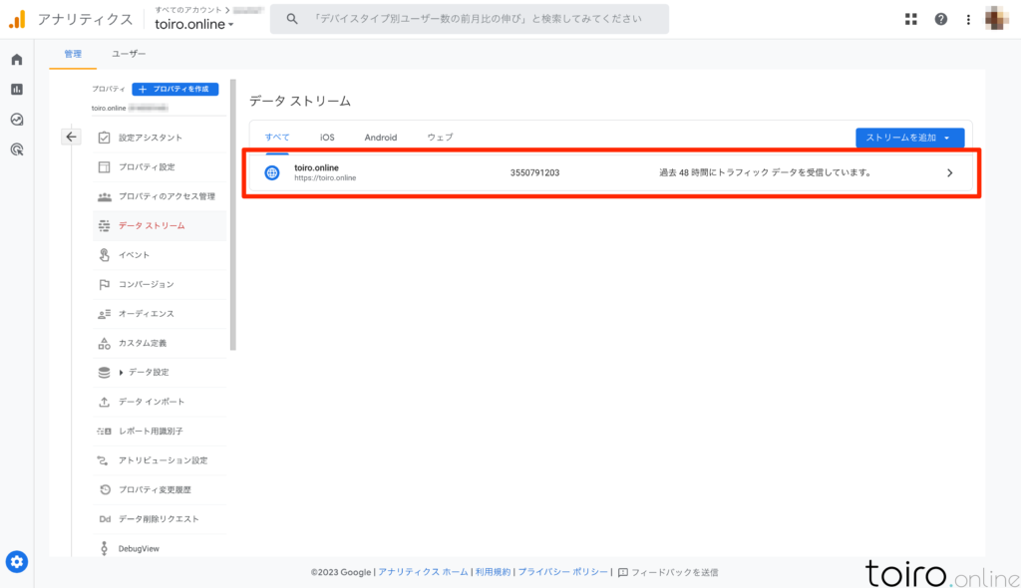The width and height of the screenshot is (1021, 588).
Task: Switch to the 管理 tab
Action: click(73, 54)
